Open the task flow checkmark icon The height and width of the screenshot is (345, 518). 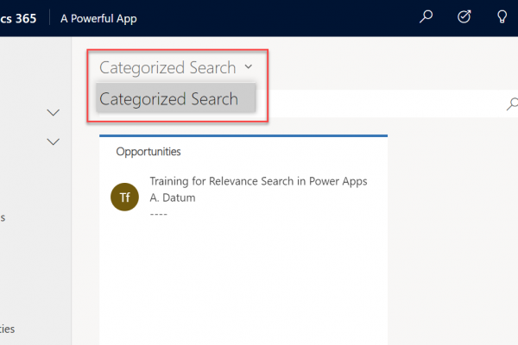click(464, 17)
